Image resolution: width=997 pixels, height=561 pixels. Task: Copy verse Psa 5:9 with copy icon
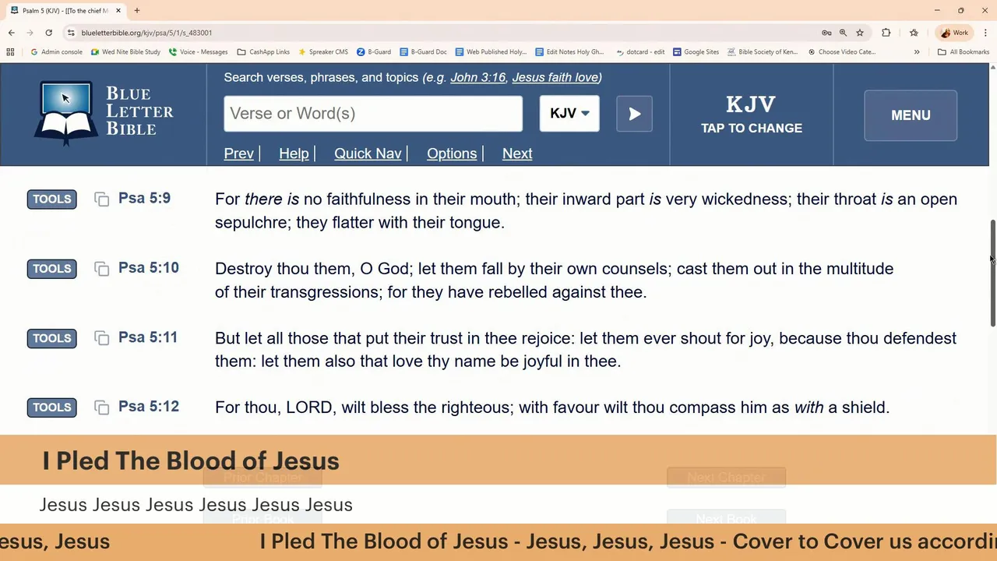pyautogui.click(x=101, y=199)
